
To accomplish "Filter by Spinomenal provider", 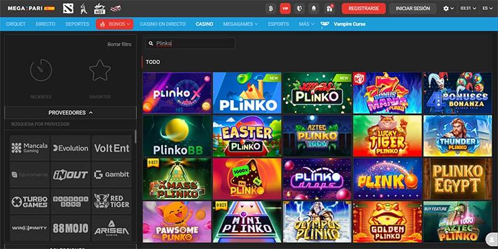I will [x=29, y=175].
